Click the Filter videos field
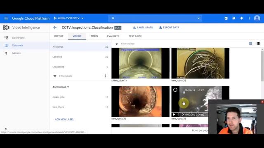 point(127,44)
